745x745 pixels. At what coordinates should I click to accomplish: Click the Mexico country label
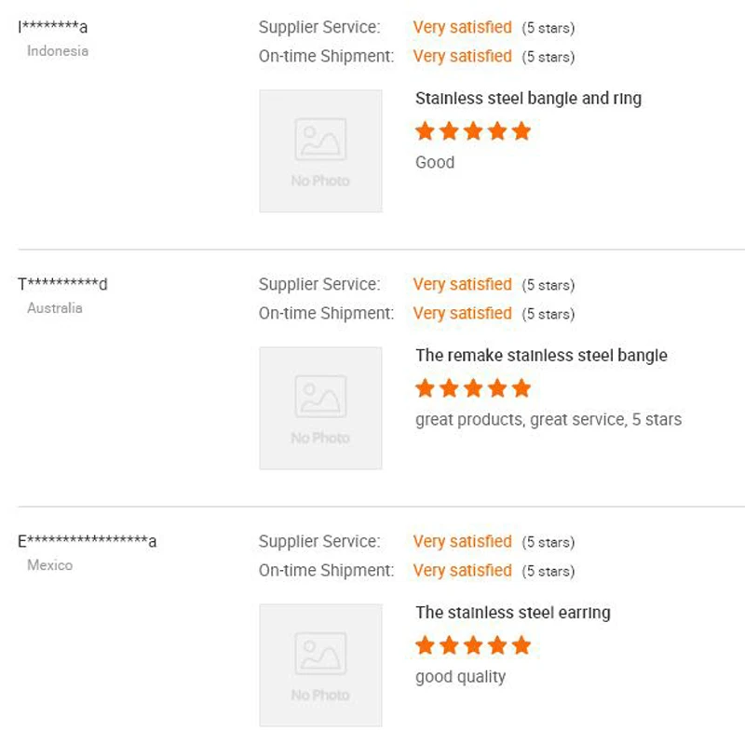pos(49,565)
